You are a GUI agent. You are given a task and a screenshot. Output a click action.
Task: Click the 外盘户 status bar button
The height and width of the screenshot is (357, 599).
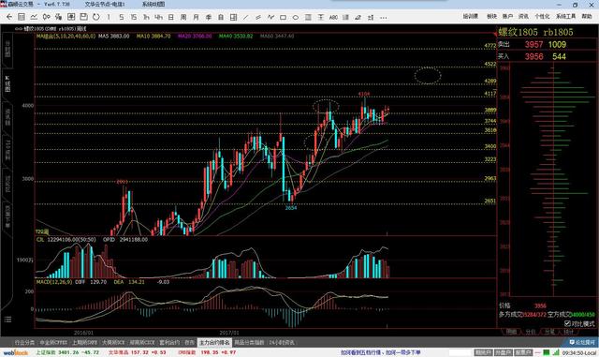click(x=503, y=352)
